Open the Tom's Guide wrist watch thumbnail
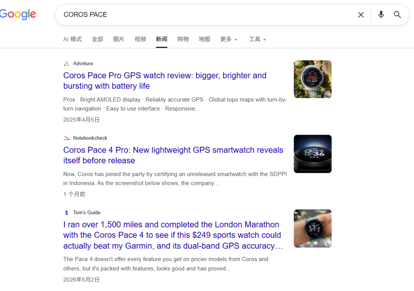Image resolution: width=414 pixels, height=291 pixels. point(313,229)
